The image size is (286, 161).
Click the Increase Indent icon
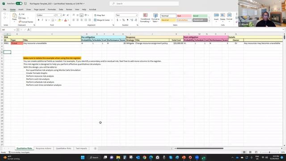pos(89,20)
